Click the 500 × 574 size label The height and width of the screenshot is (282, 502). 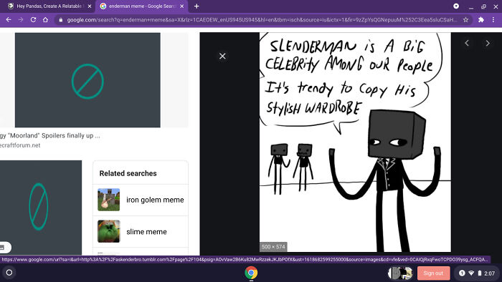(x=273, y=247)
